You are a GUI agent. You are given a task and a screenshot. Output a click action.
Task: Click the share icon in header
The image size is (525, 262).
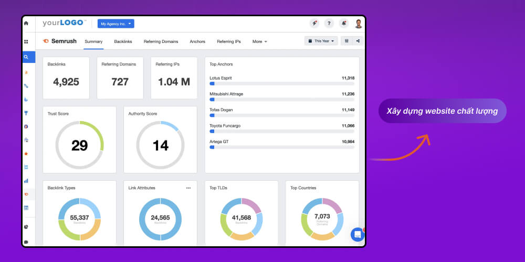tap(358, 41)
